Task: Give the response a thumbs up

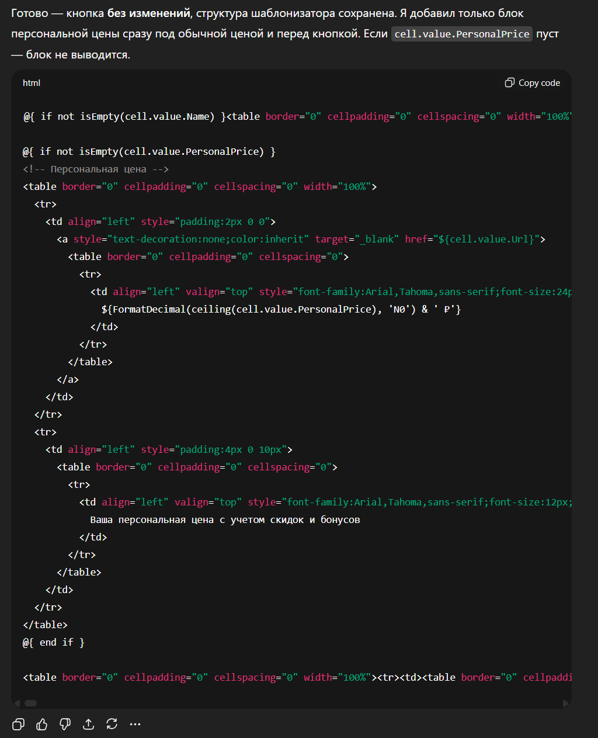Action: coord(42,725)
